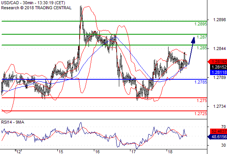Viewport: 227px width, 154px height.
Task: Click the red 1.2725 support label
Action: 200,114
